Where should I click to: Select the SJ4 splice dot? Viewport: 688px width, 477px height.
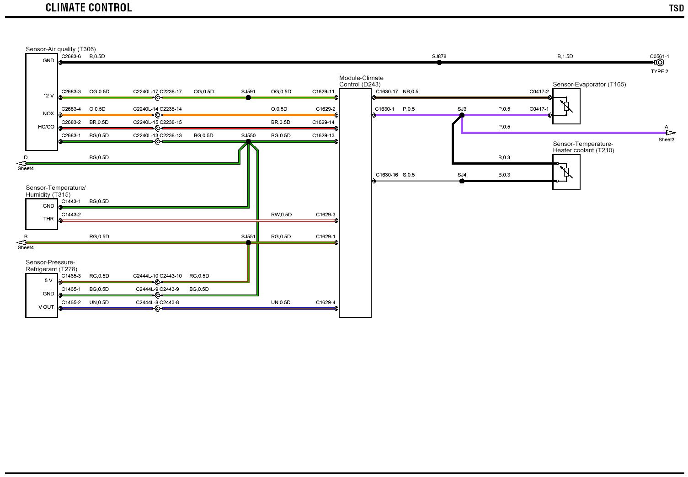point(462,181)
